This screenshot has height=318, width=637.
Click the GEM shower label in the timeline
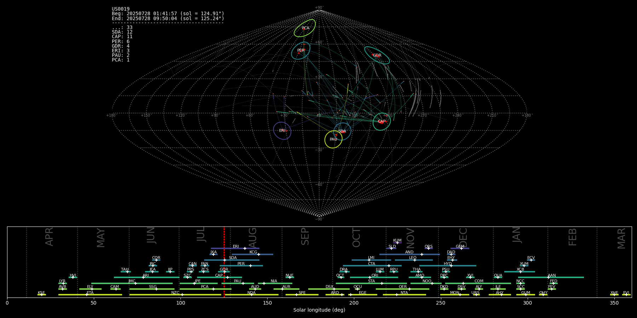460,247
